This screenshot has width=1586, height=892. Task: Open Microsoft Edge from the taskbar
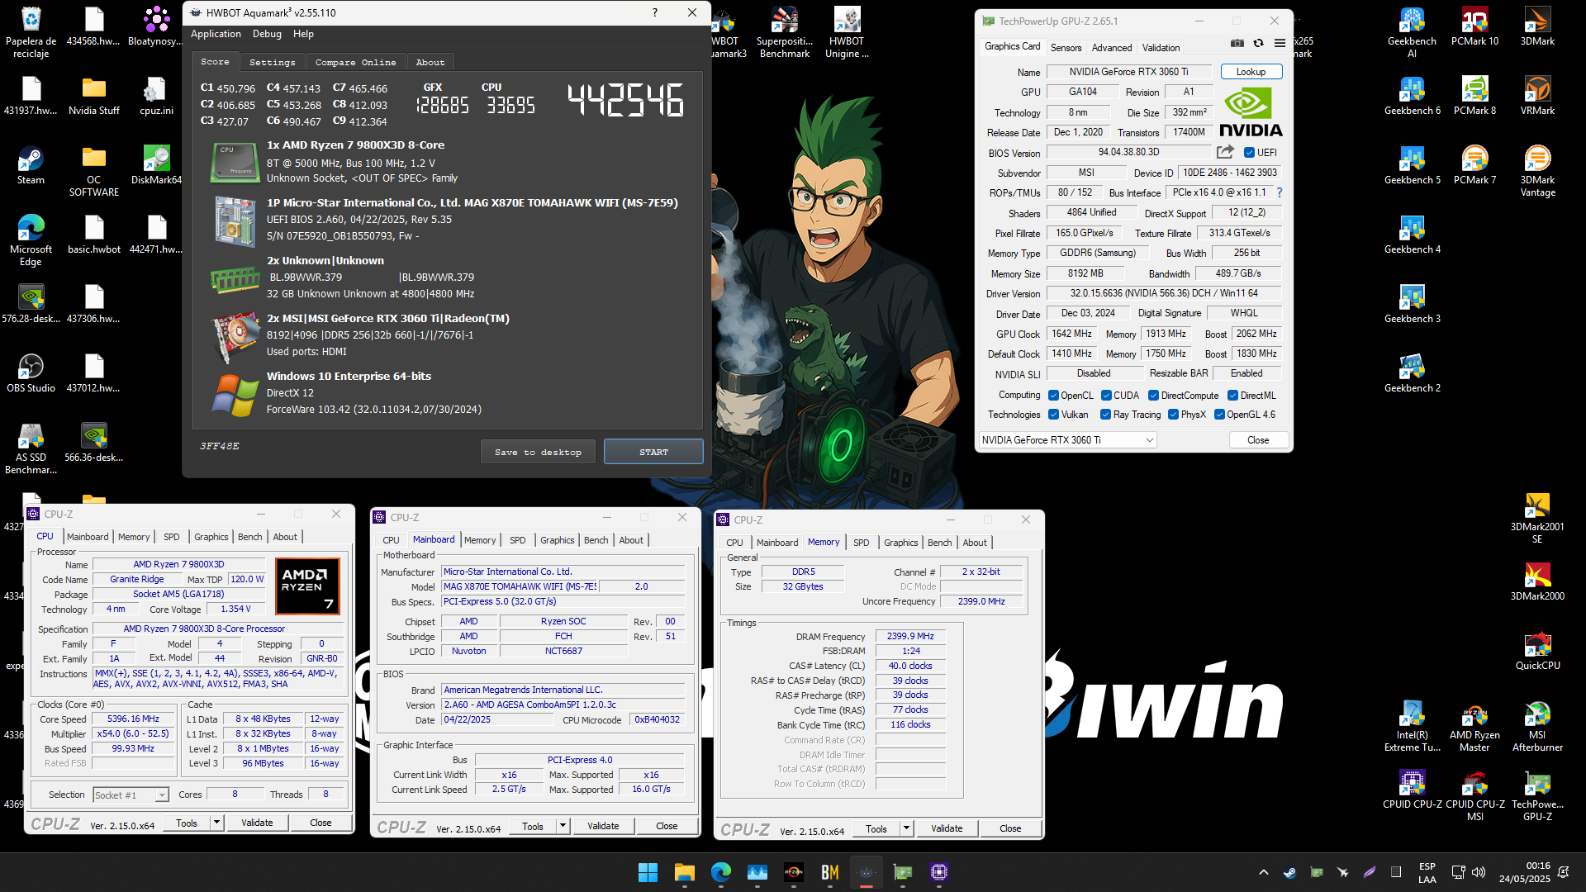[x=720, y=872]
